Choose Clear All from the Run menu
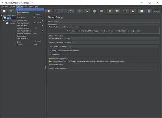This screenshot has height=118, width=162. pyautogui.click(x=30, y=44)
